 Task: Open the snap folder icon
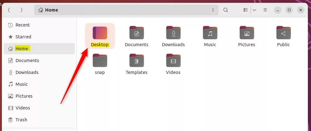100,60
